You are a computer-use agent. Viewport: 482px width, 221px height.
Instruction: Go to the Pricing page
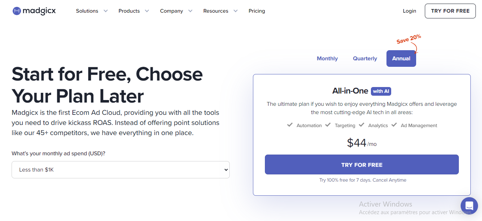257,11
